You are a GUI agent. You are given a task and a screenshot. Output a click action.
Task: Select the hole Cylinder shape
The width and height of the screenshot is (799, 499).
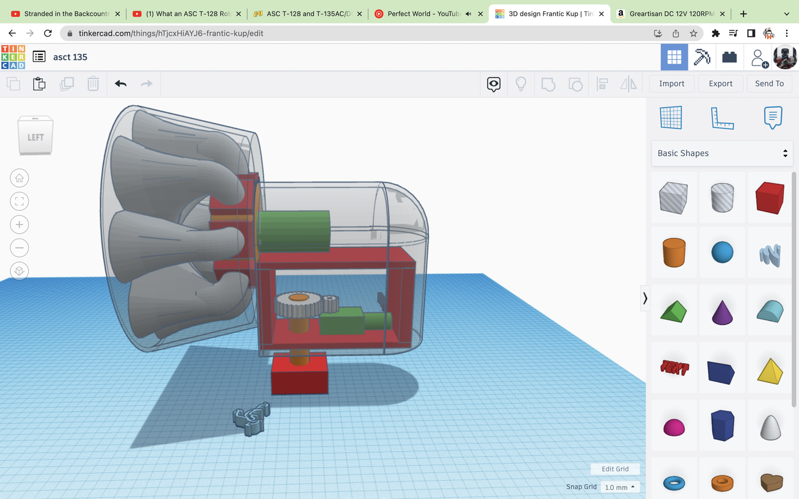722,198
